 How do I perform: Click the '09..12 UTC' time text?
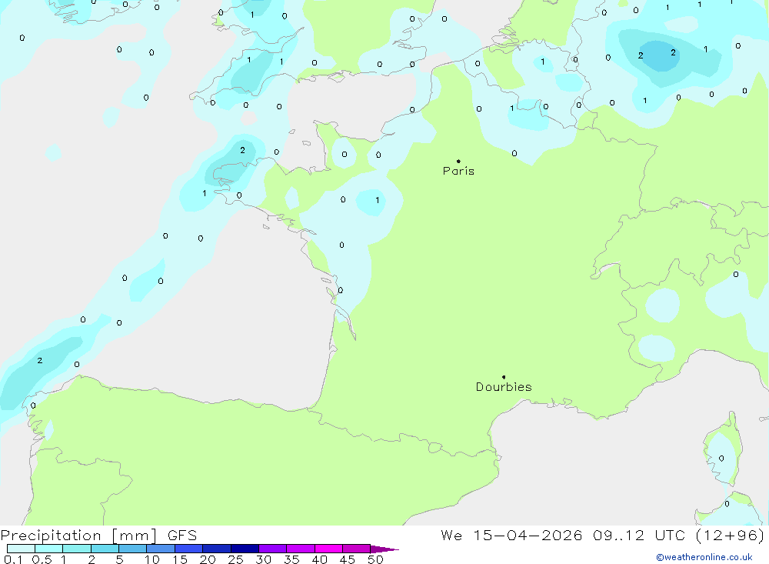pos(639,536)
